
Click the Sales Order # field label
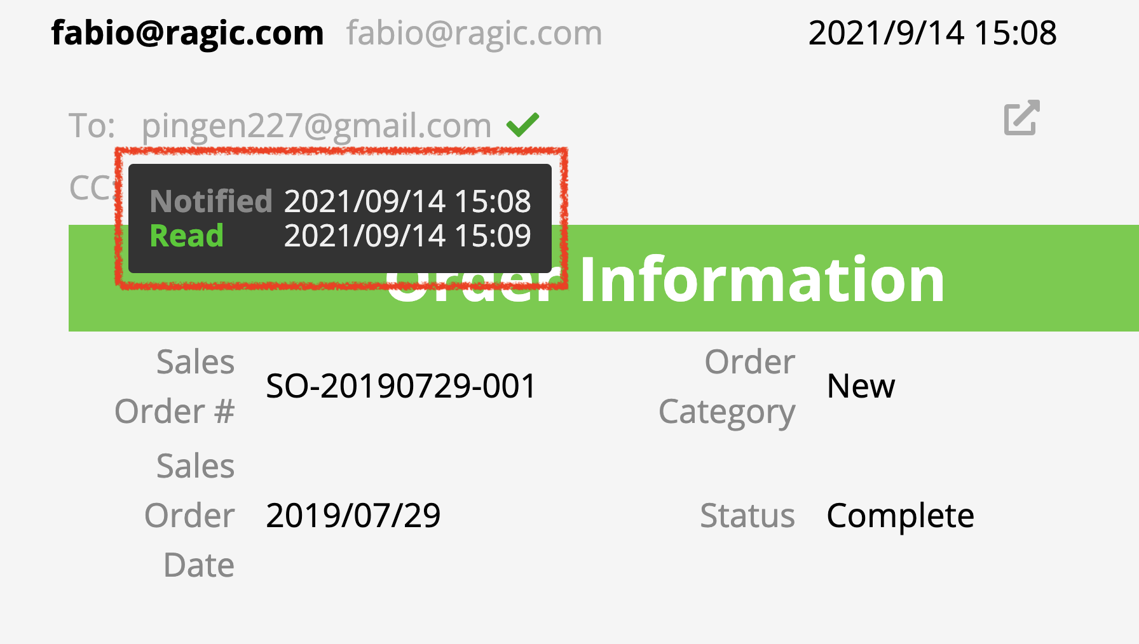click(x=175, y=386)
